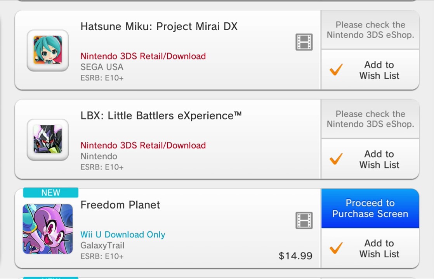
Task: Click SEGA USA publisher name
Action: [102, 67]
